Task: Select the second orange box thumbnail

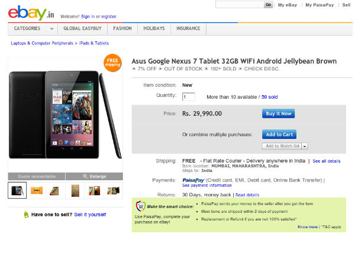Action: (x=36, y=190)
